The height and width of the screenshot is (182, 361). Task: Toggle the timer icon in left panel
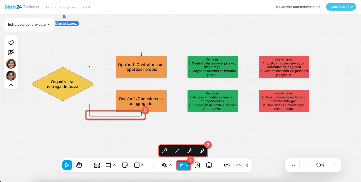point(11,42)
